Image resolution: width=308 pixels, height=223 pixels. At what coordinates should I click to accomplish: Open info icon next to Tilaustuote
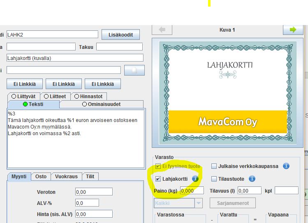coord(252,179)
